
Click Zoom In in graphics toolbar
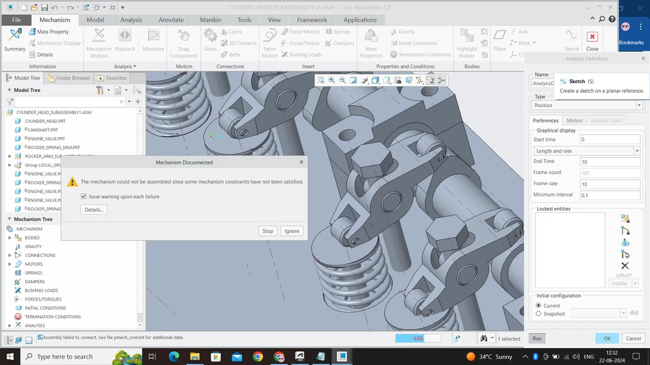coord(332,81)
